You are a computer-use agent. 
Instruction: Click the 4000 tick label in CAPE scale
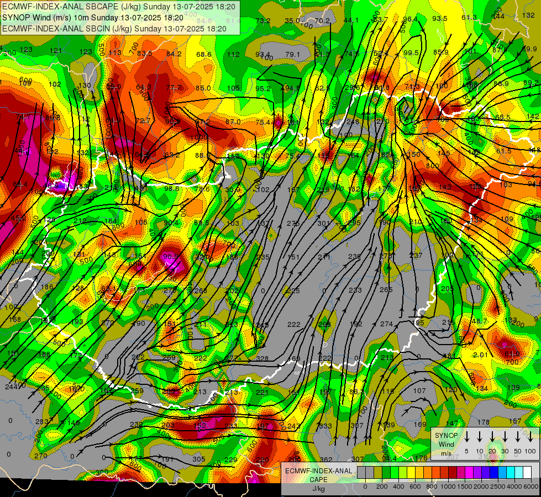coord(514,487)
